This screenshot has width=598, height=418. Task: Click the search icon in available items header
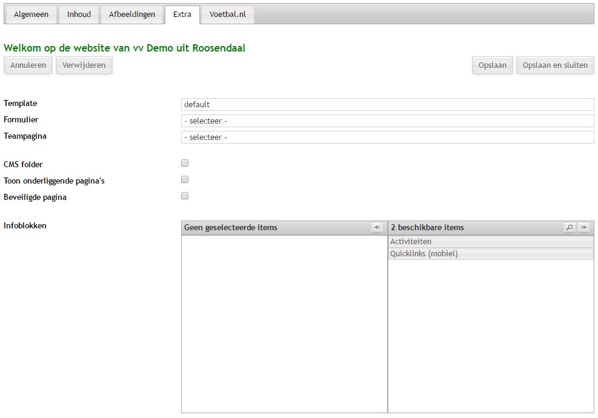(569, 228)
